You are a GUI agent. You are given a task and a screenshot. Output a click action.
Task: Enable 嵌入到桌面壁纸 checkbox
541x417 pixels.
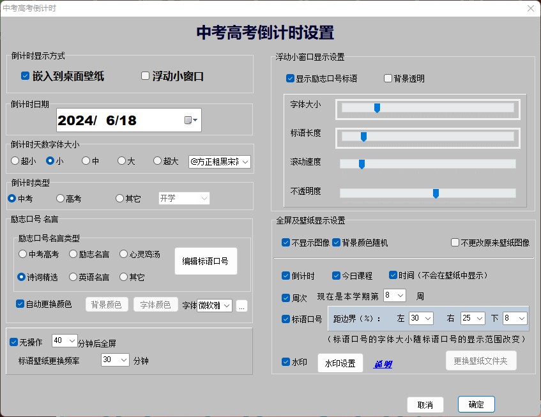click(25, 76)
